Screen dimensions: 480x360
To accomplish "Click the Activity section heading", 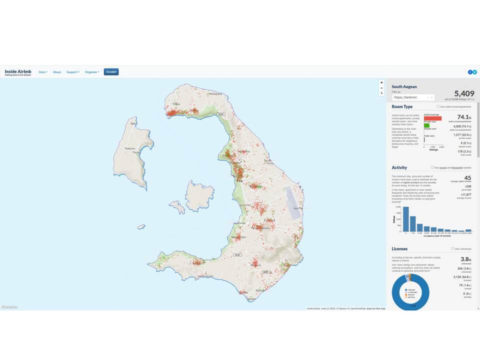I will pos(399,167).
